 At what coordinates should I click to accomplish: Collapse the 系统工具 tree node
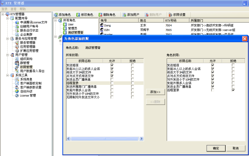tap(8, 75)
